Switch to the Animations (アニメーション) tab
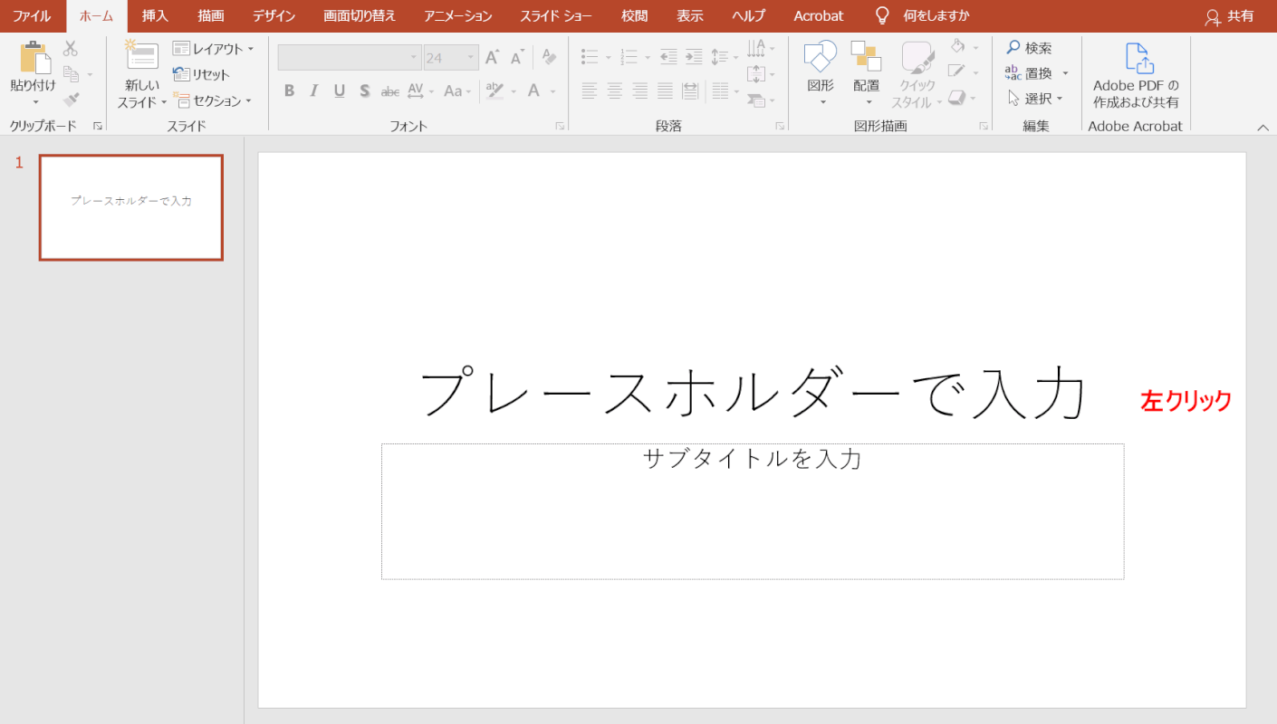1277x724 pixels. click(x=458, y=15)
